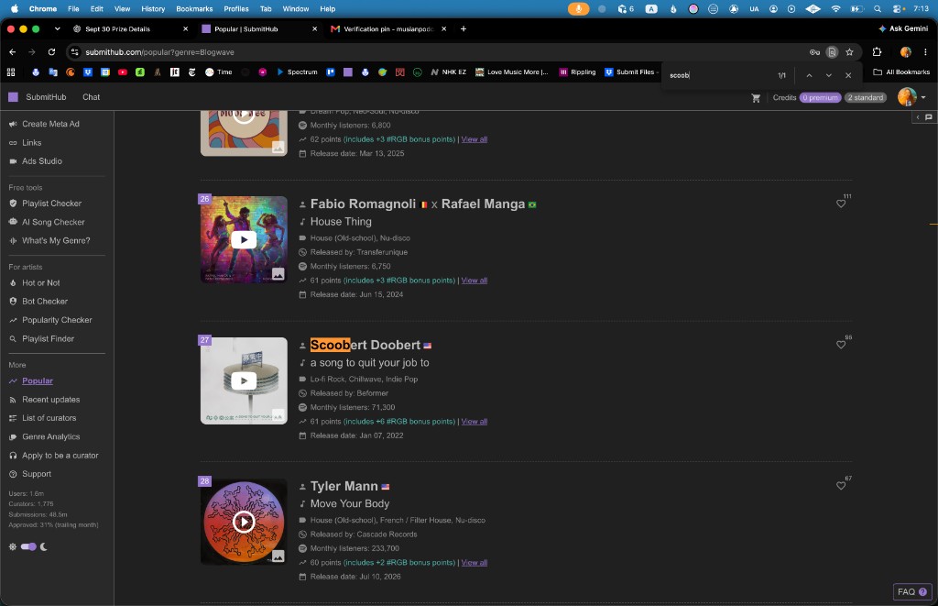Screen dimensions: 938x606
Task: Open the Profiles menu
Action: tap(235, 9)
